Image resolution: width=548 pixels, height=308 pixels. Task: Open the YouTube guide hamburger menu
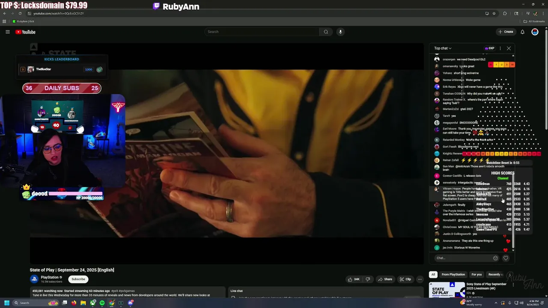(x=7, y=32)
